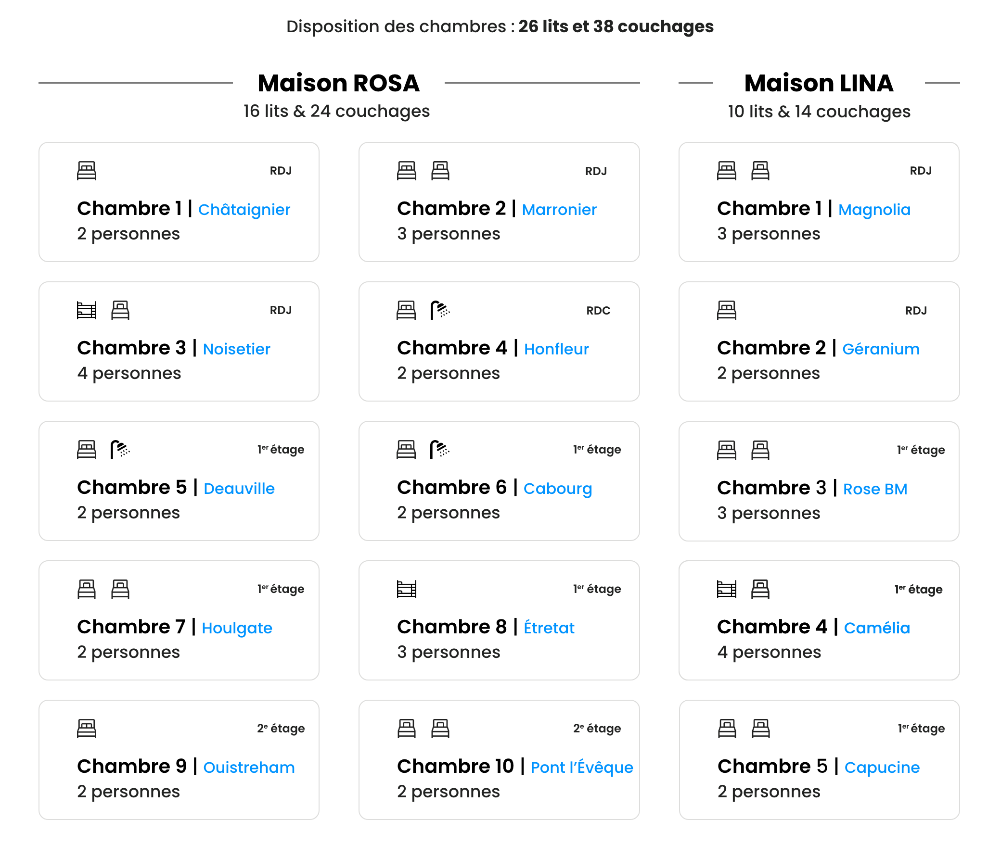Open the Marronier room link
This screenshot has height=844, width=1001.
pyautogui.click(x=559, y=210)
